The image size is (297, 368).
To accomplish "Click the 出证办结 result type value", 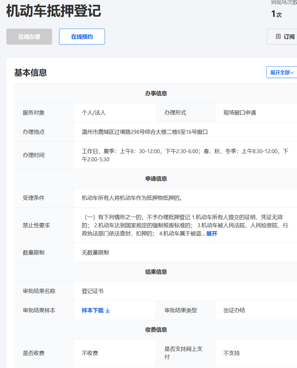I will (234, 310).
